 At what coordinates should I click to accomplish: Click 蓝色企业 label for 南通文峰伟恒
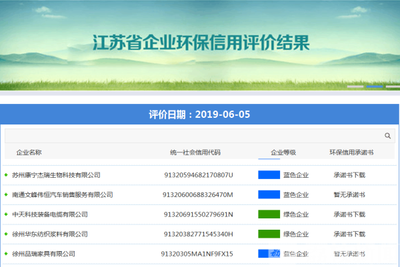coord(296,194)
